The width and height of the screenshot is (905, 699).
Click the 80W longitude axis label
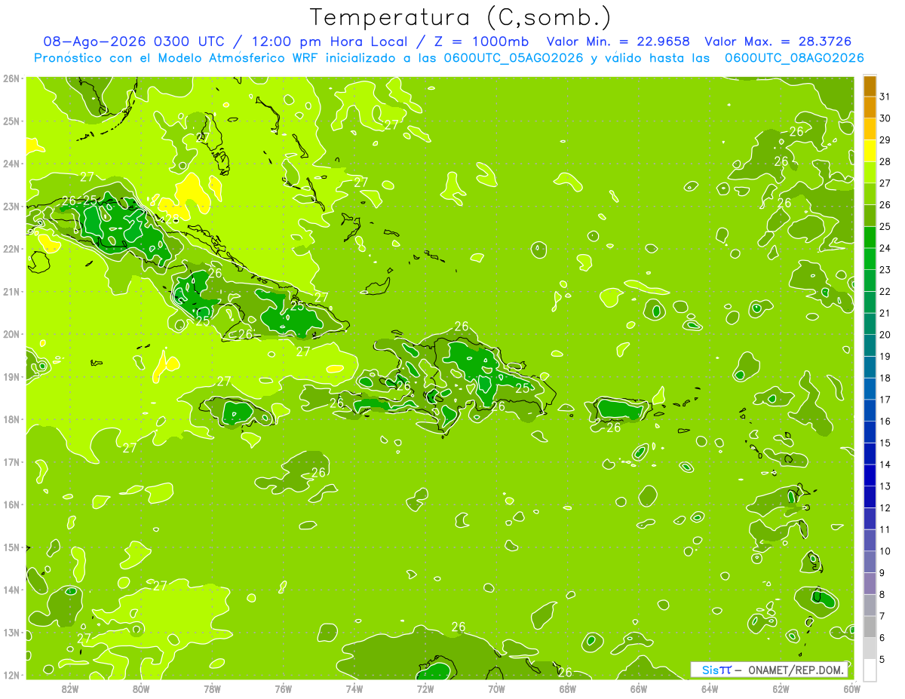click(141, 688)
